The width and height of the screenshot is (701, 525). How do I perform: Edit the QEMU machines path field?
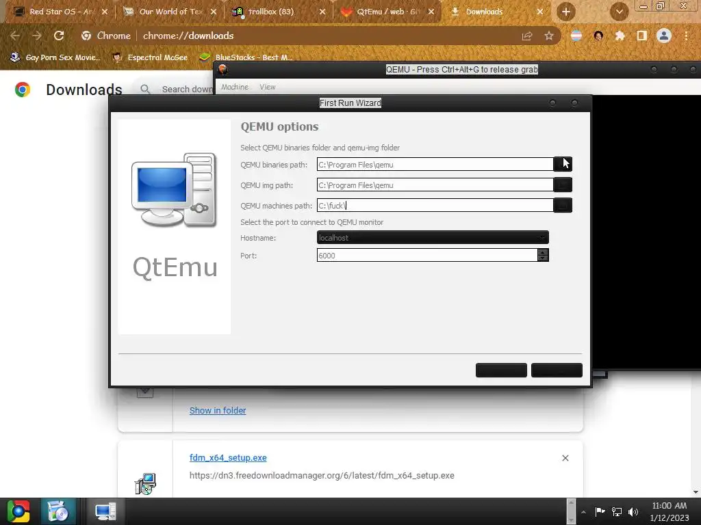click(435, 205)
